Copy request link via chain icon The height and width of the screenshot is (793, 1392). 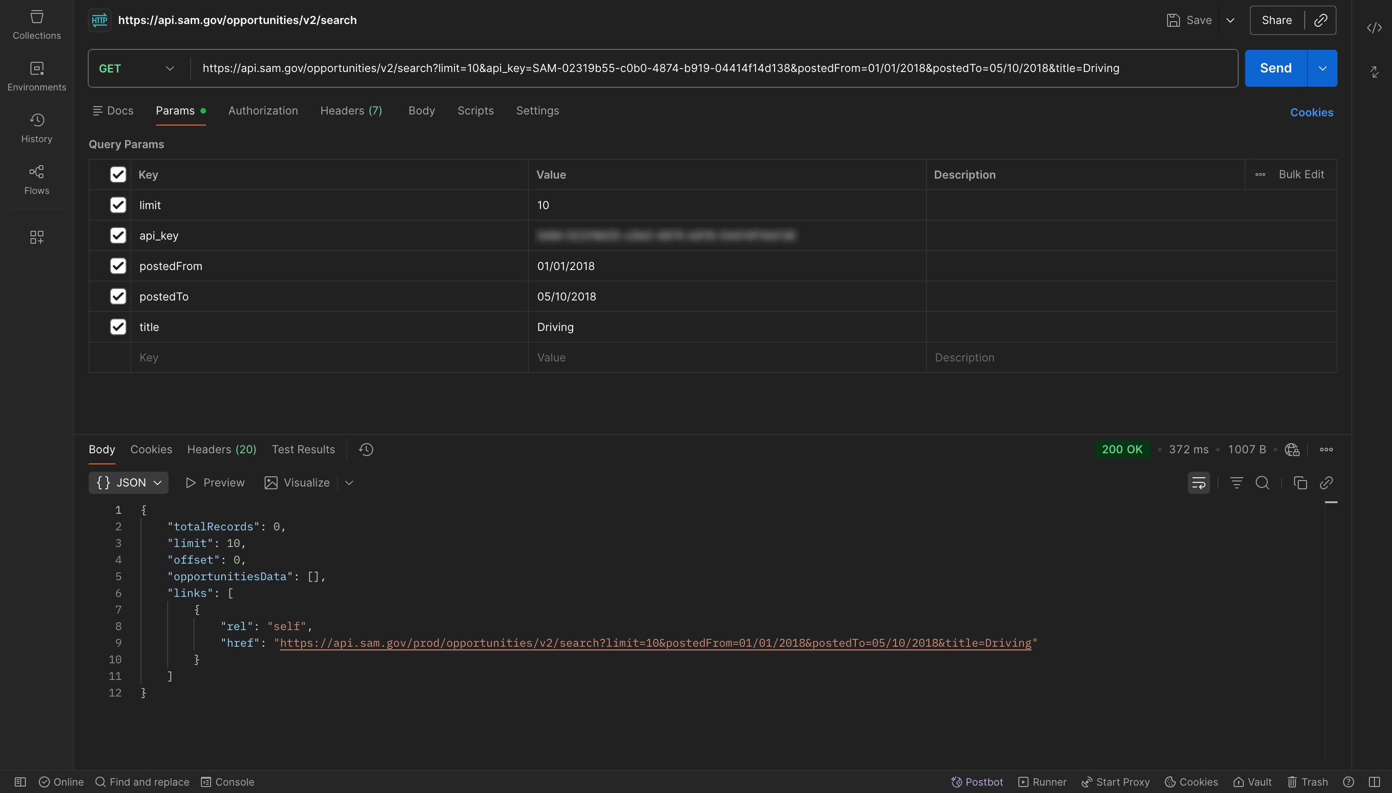(x=1320, y=20)
